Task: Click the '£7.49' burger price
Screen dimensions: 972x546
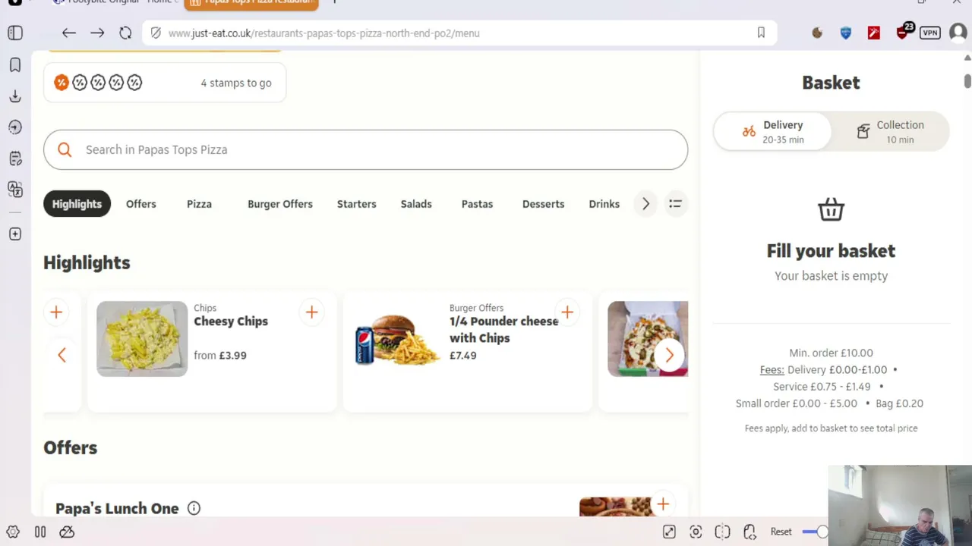Action: coord(463,355)
